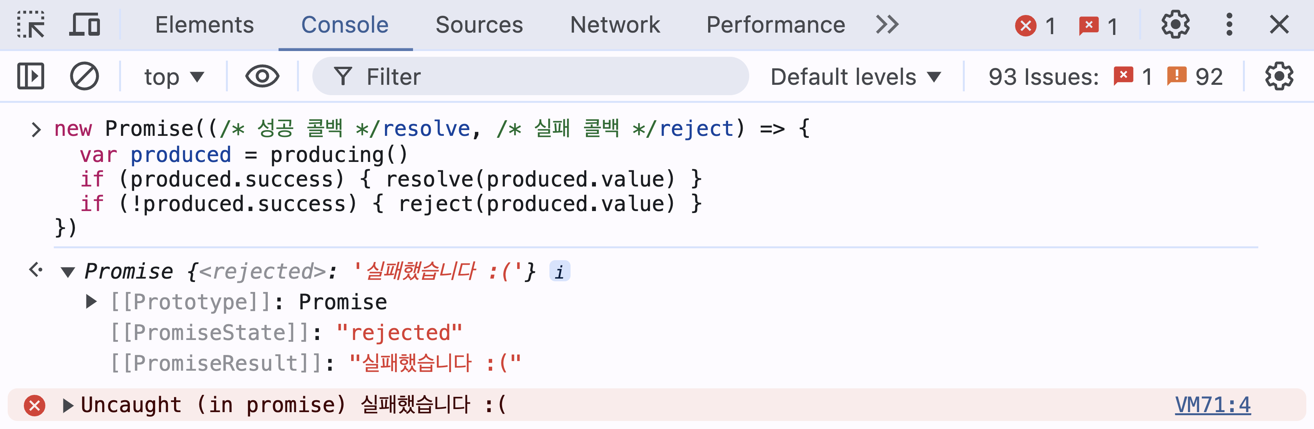Open the Default levels dropdown

click(x=855, y=77)
